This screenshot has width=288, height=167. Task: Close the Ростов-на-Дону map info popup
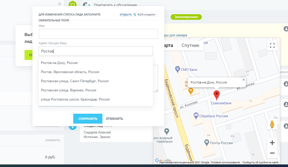[244, 80]
